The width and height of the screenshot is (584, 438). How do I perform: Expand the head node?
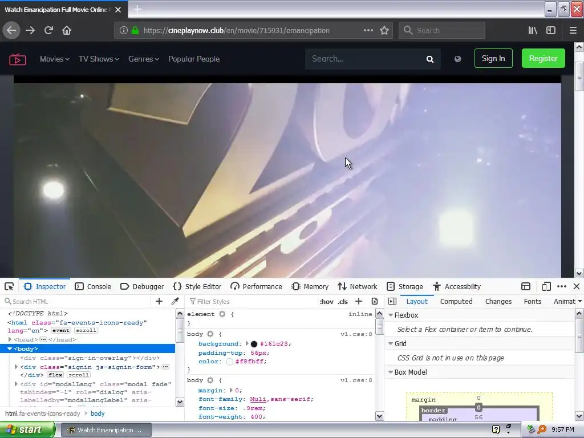(10, 339)
